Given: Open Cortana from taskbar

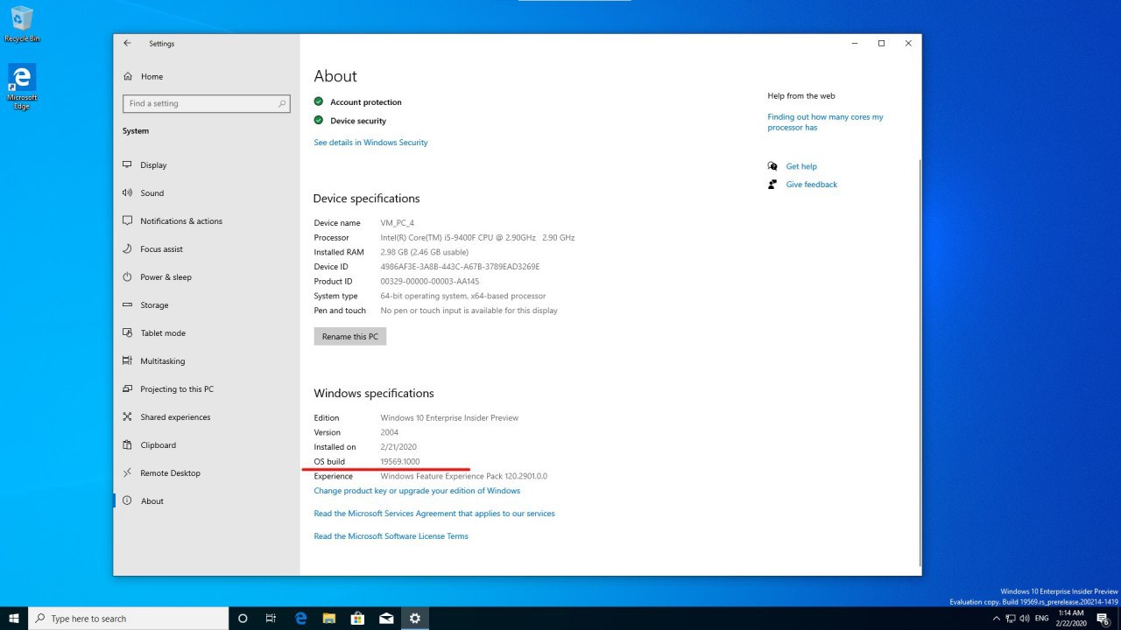Looking at the screenshot, I should click(x=243, y=619).
